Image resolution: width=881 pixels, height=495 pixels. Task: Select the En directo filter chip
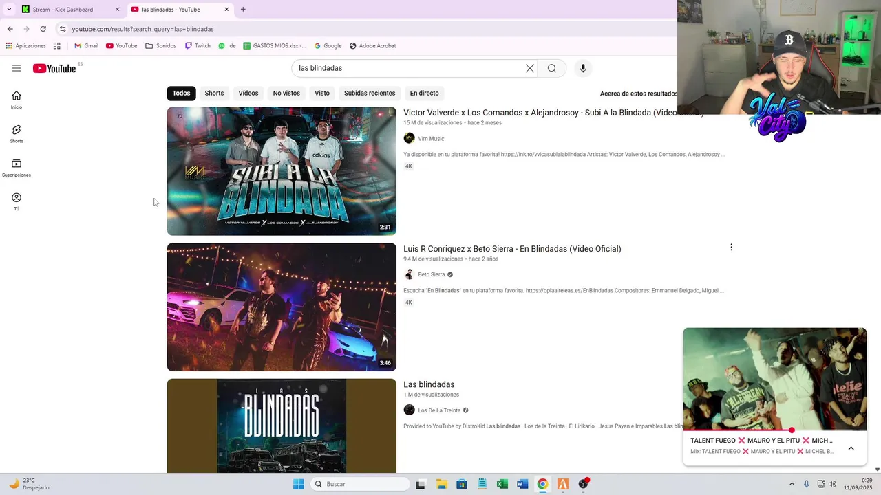[x=424, y=93]
